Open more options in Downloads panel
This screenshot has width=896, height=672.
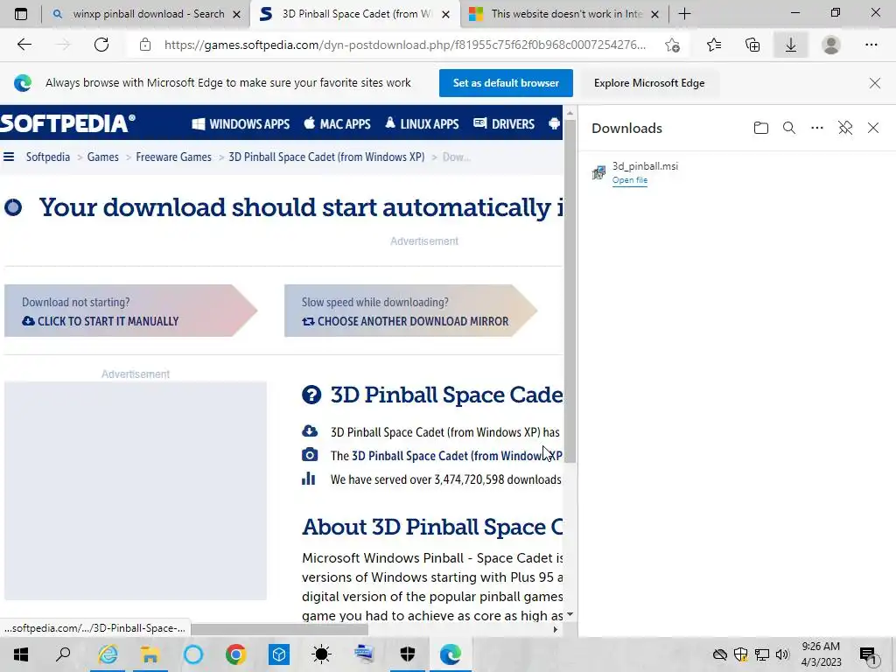coord(817,128)
